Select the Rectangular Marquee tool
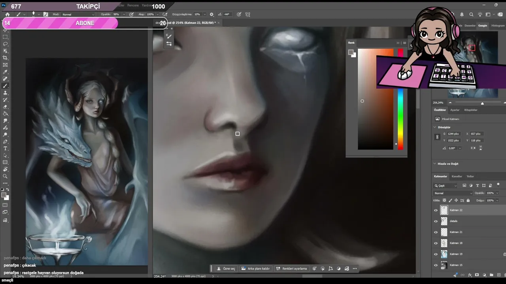The width and height of the screenshot is (506, 284). 5,37
